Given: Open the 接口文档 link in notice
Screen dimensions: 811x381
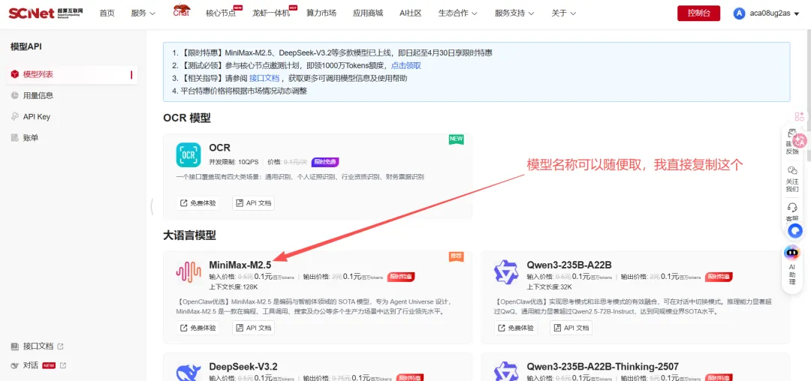Looking at the screenshot, I should coord(264,79).
